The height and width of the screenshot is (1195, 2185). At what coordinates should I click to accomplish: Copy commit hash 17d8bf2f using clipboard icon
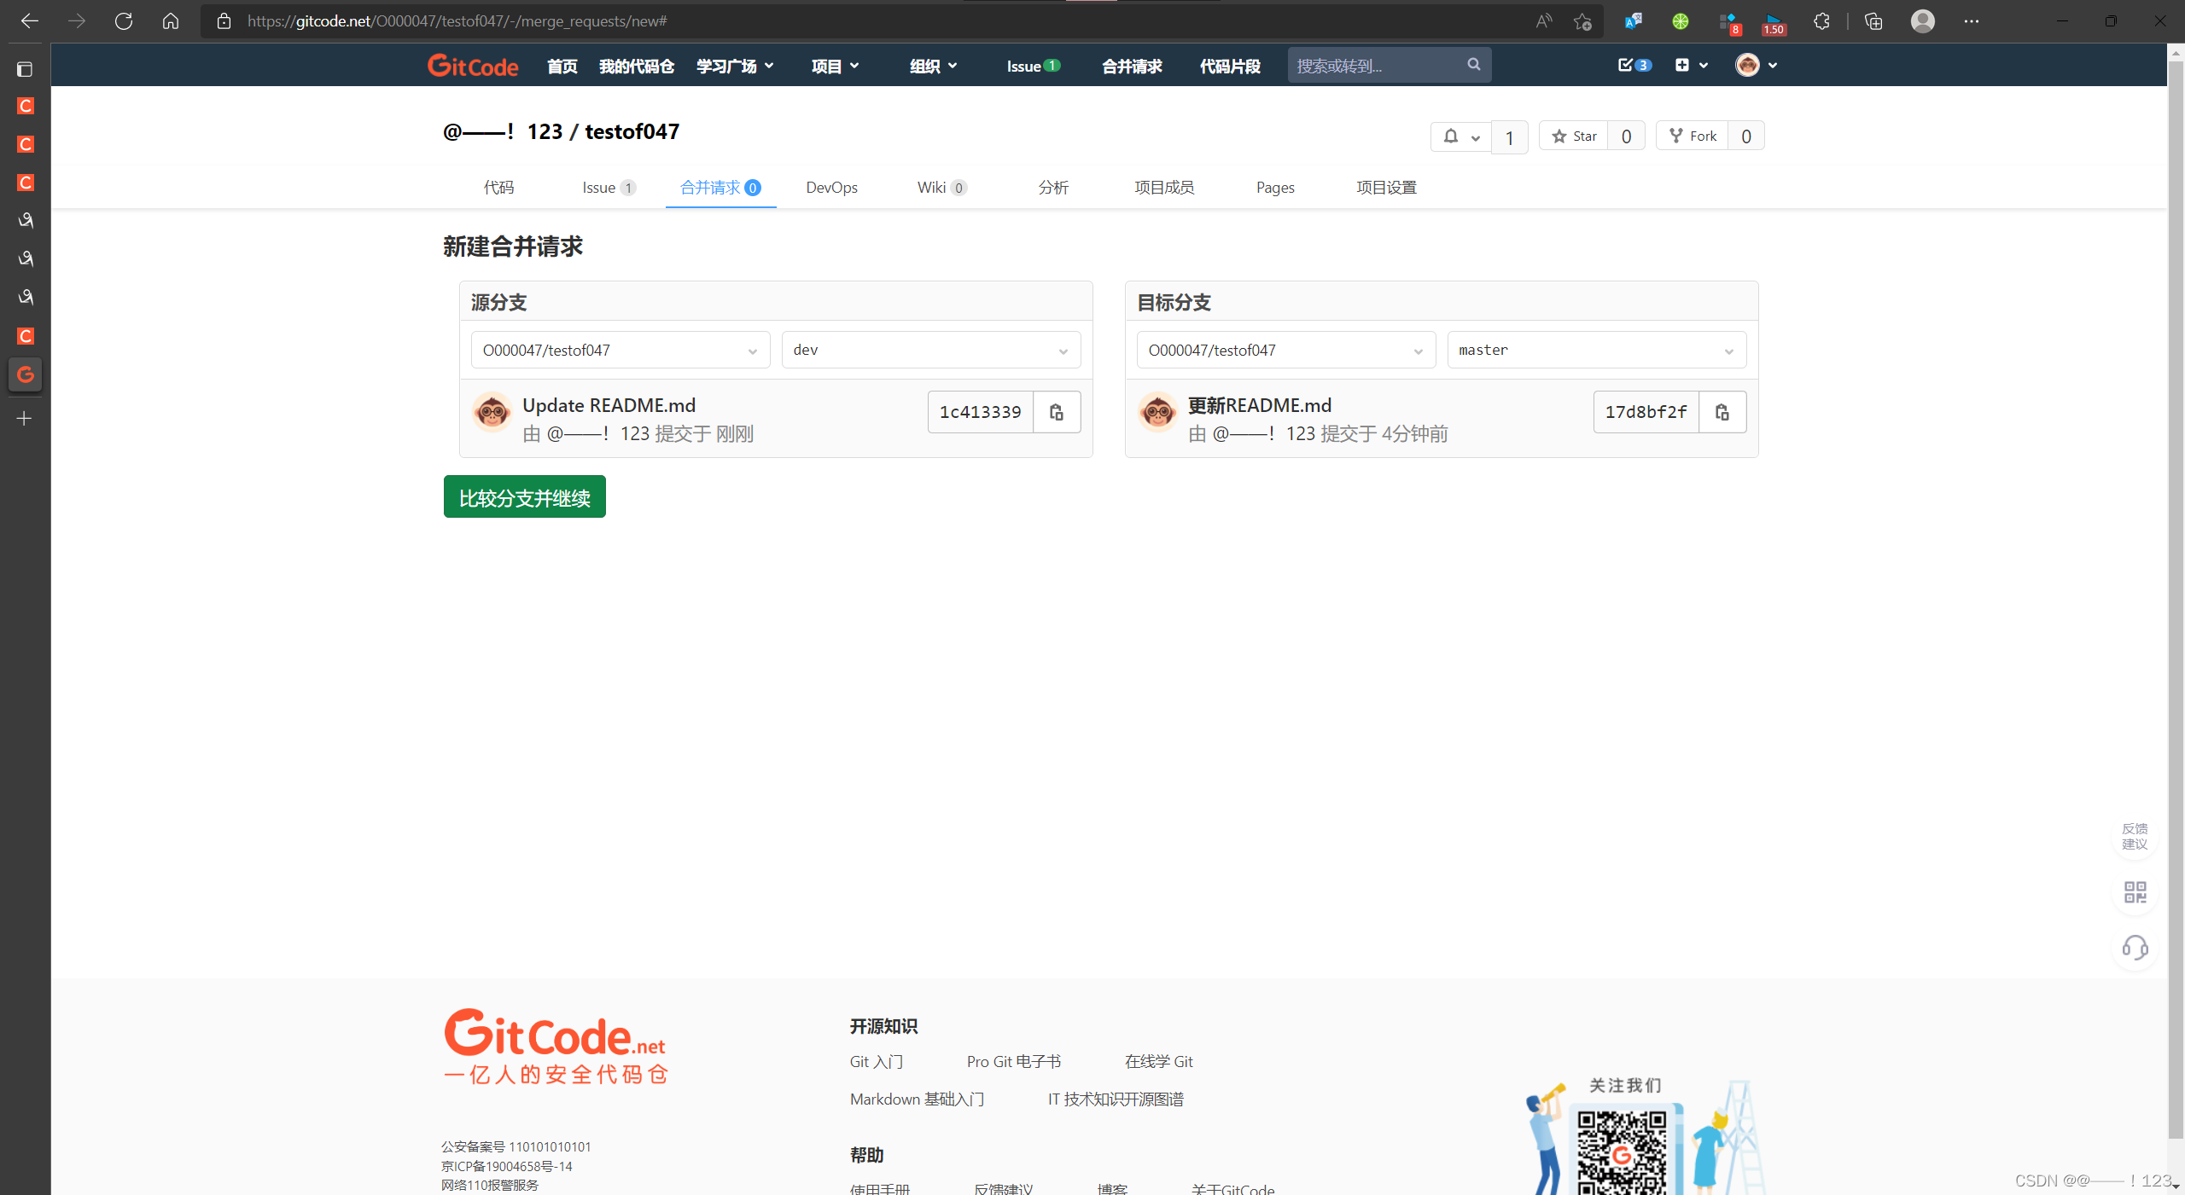coord(1722,411)
